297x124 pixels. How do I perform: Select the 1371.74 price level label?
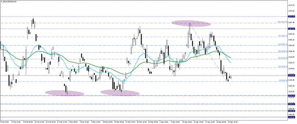tap(291, 17)
